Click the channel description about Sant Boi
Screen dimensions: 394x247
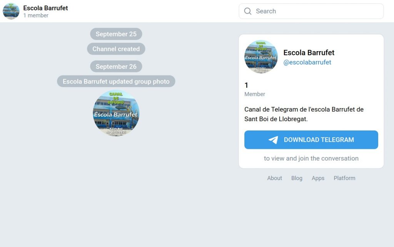[304, 114]
